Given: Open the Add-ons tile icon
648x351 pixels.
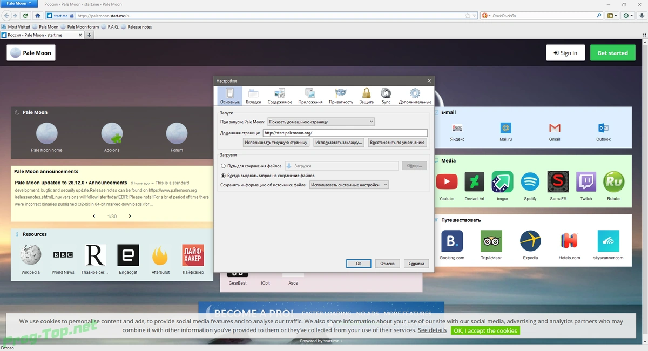Looking at the screenshot, I should tap(112, 134).
